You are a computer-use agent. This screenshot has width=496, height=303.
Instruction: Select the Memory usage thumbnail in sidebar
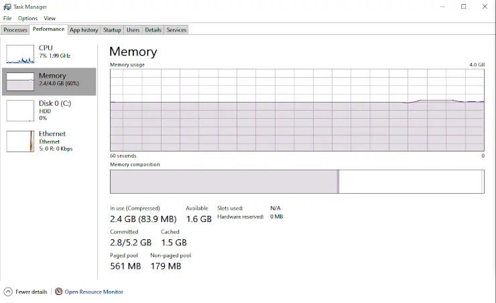20,82
